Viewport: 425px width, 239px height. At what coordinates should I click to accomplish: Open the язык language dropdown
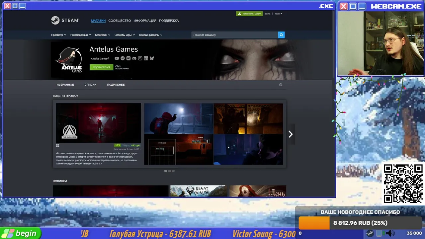pyautogui.click(x=278, y=14)
